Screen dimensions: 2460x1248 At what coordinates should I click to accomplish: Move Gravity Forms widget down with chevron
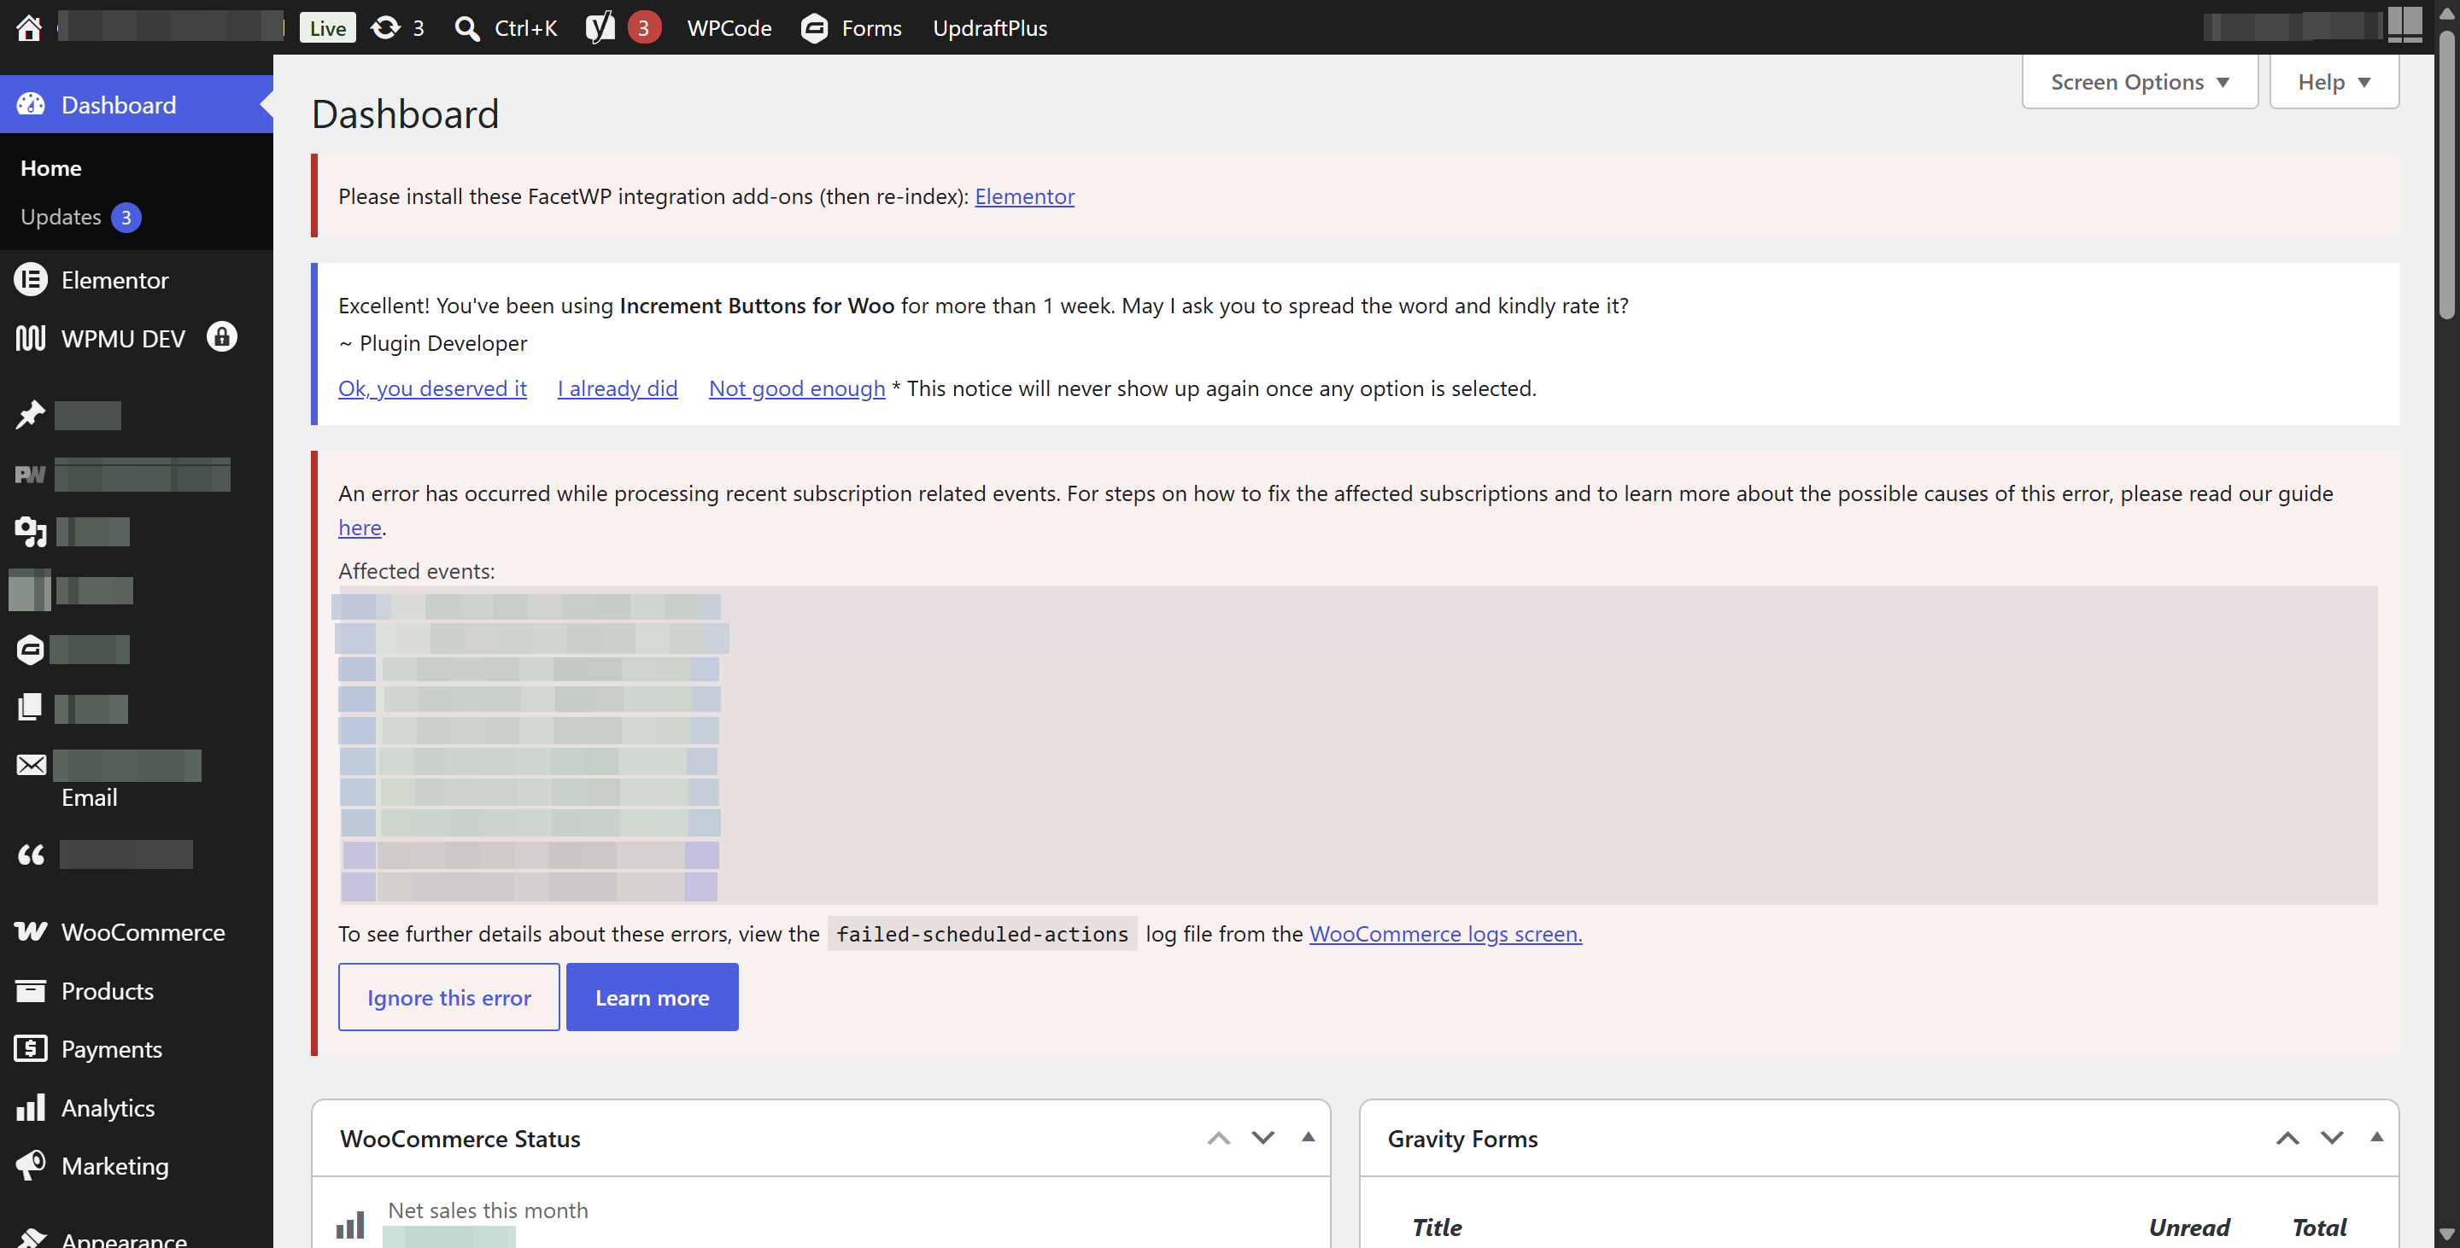tap(2332, 1137)
